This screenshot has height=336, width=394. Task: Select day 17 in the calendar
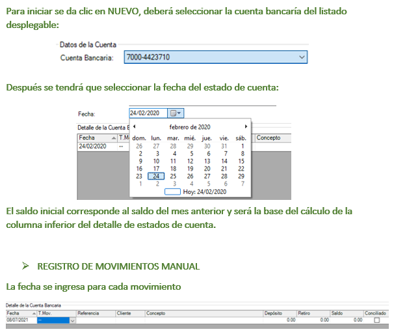156,169
